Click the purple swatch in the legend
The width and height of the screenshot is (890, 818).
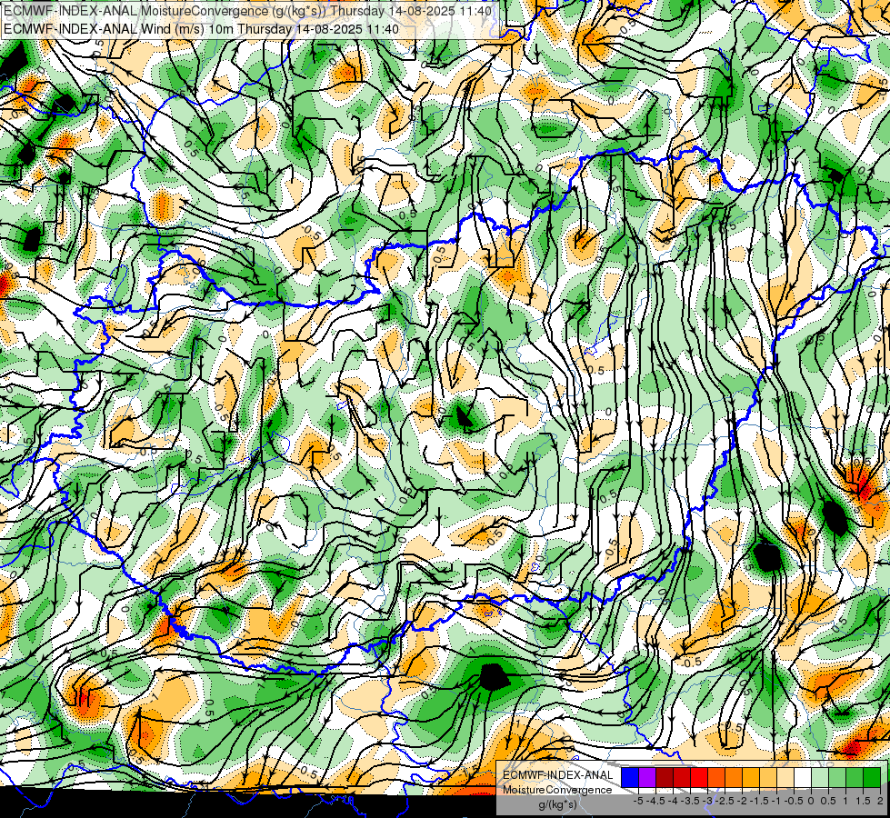pos(647,777)
